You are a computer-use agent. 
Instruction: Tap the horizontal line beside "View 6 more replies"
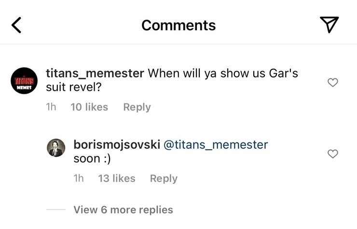pos(56,210)
